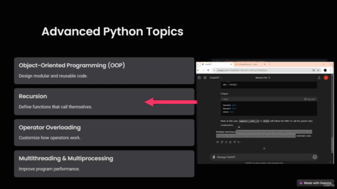The height and width of the screenshot is (189, 337).
Task: Click the send message arrow button
Action: pos(315,157)
